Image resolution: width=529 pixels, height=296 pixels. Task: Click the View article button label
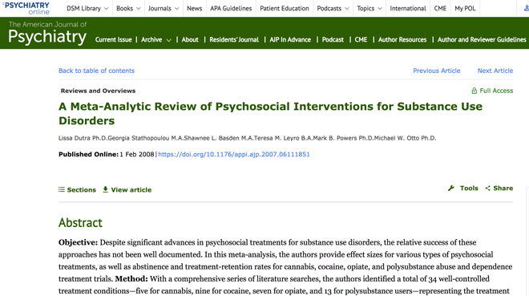[x=131, y=190]
